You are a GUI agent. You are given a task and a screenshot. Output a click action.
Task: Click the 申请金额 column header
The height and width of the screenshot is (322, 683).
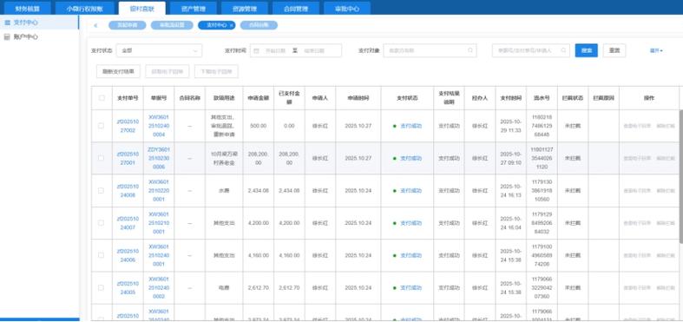click(259, 98)
